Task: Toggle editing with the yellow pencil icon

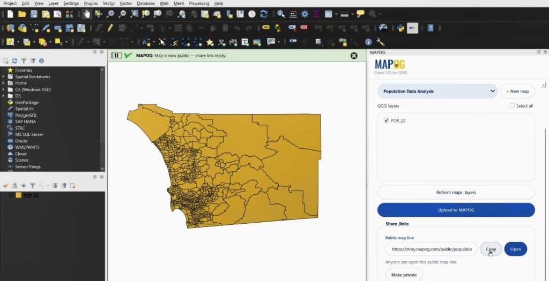Action: click(110, 28)
